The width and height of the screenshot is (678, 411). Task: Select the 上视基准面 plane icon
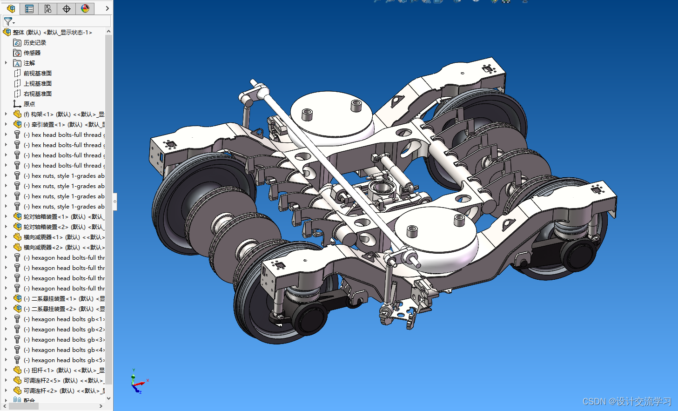[x=17, y=83]
